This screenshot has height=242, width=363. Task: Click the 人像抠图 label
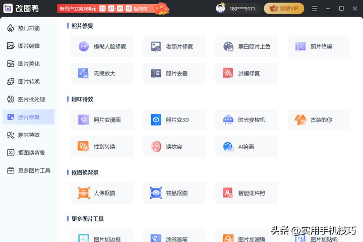pyautogui.click(x=104, y=193)
